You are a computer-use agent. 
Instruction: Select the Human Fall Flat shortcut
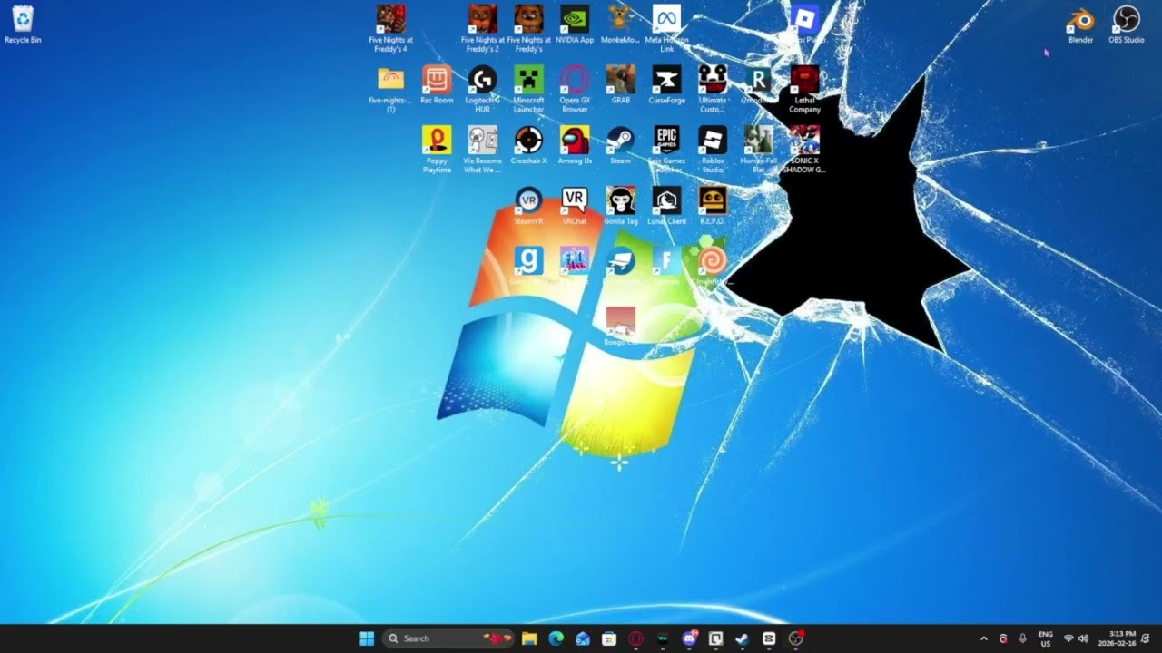pos(758,150)
